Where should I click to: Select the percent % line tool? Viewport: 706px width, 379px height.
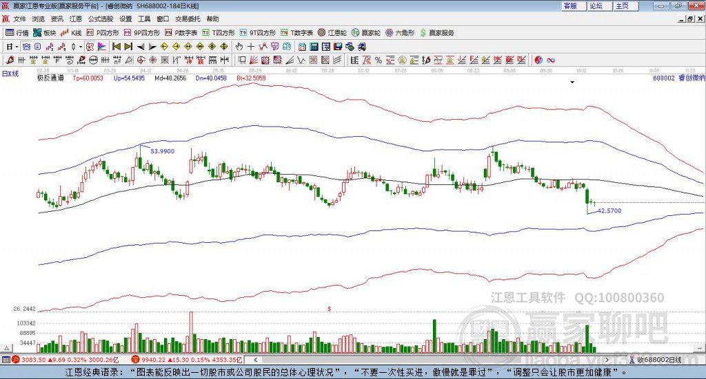379,60
